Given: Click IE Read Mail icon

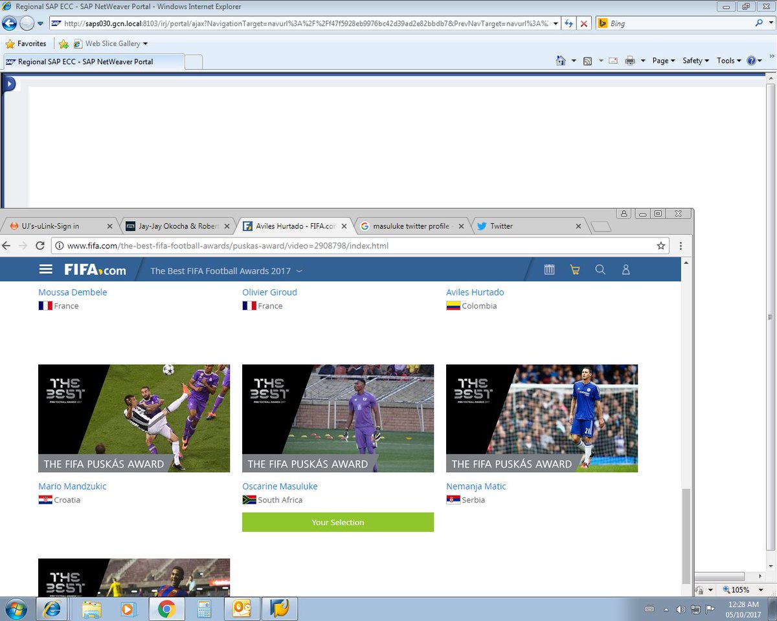Looking at the screenshot, I should coord(613,61).
